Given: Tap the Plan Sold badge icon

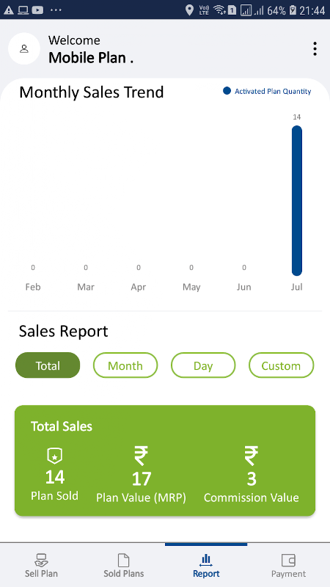Looking at the screenshot, I should (x=54, y=456).
